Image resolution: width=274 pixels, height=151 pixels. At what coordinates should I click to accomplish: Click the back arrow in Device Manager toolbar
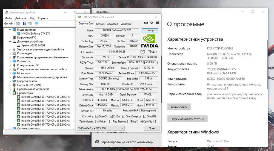click(x=6, y=23)
